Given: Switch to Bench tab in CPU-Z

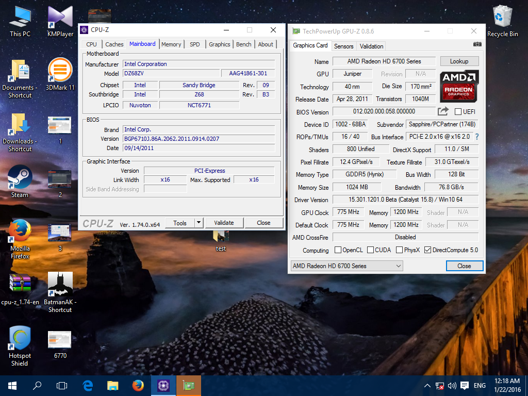Looking at the screenshot, I should click(x=243, y=44).
